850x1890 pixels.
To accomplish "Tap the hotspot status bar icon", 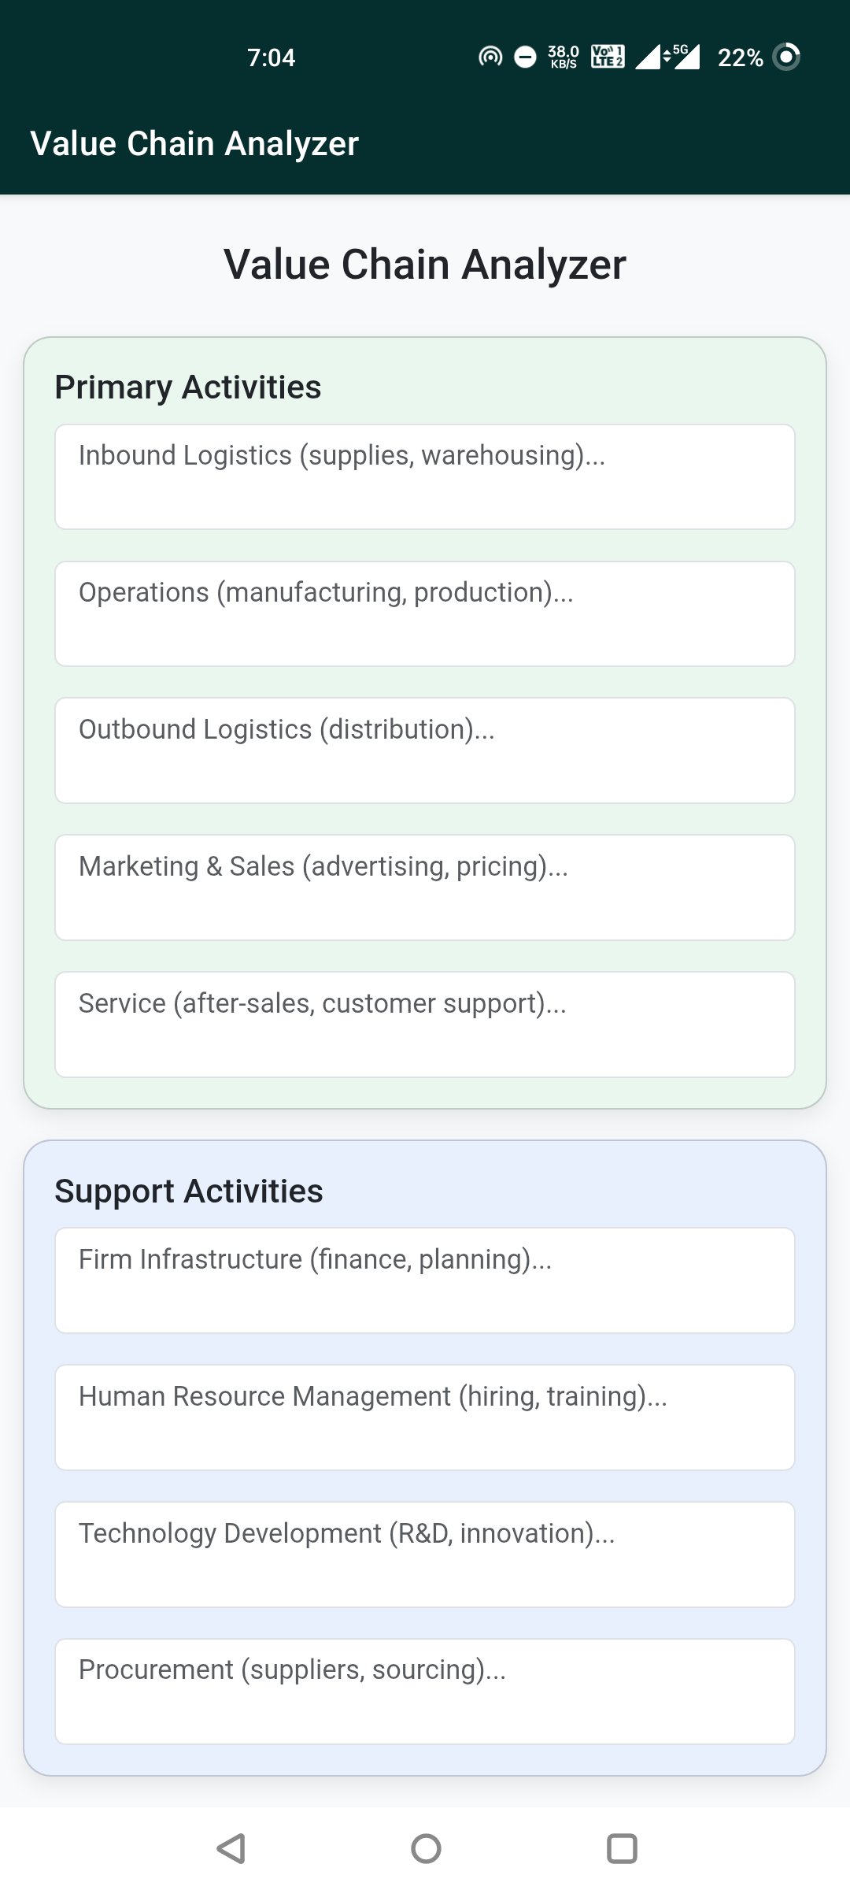I will [x=490, y=57].
